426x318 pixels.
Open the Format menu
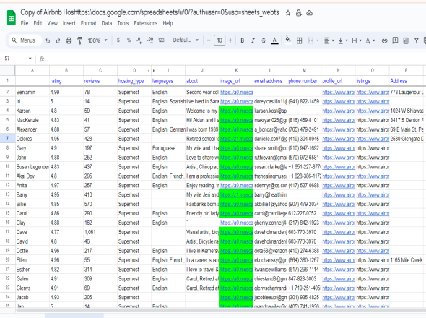88,23
